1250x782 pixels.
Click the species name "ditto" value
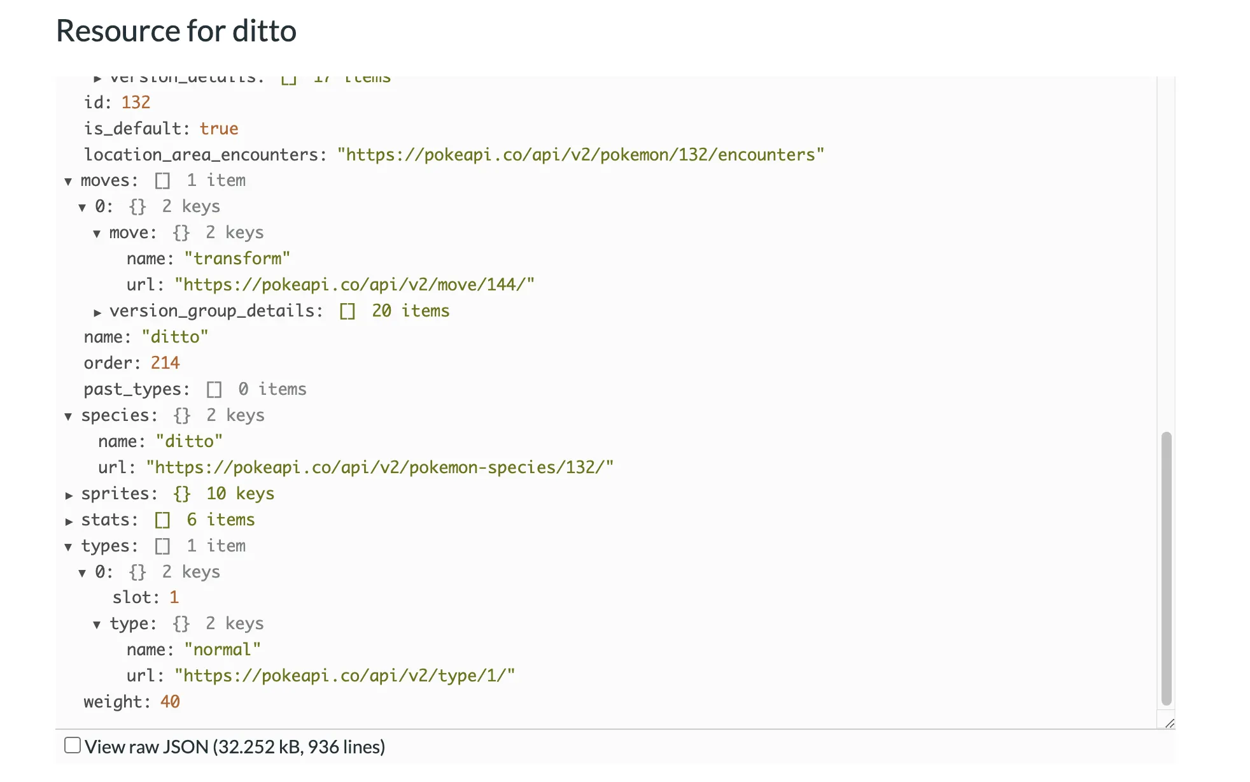[x=189, y=441]
